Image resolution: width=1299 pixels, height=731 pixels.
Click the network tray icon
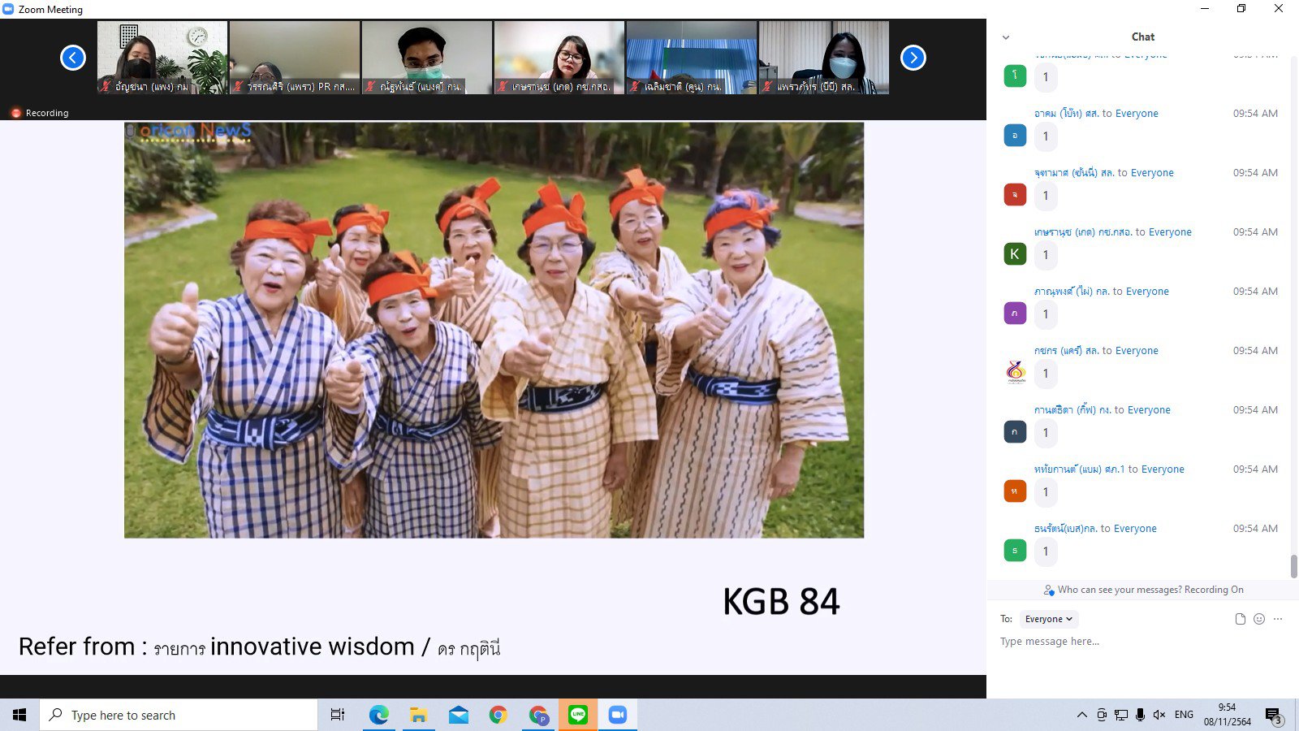1121,715
